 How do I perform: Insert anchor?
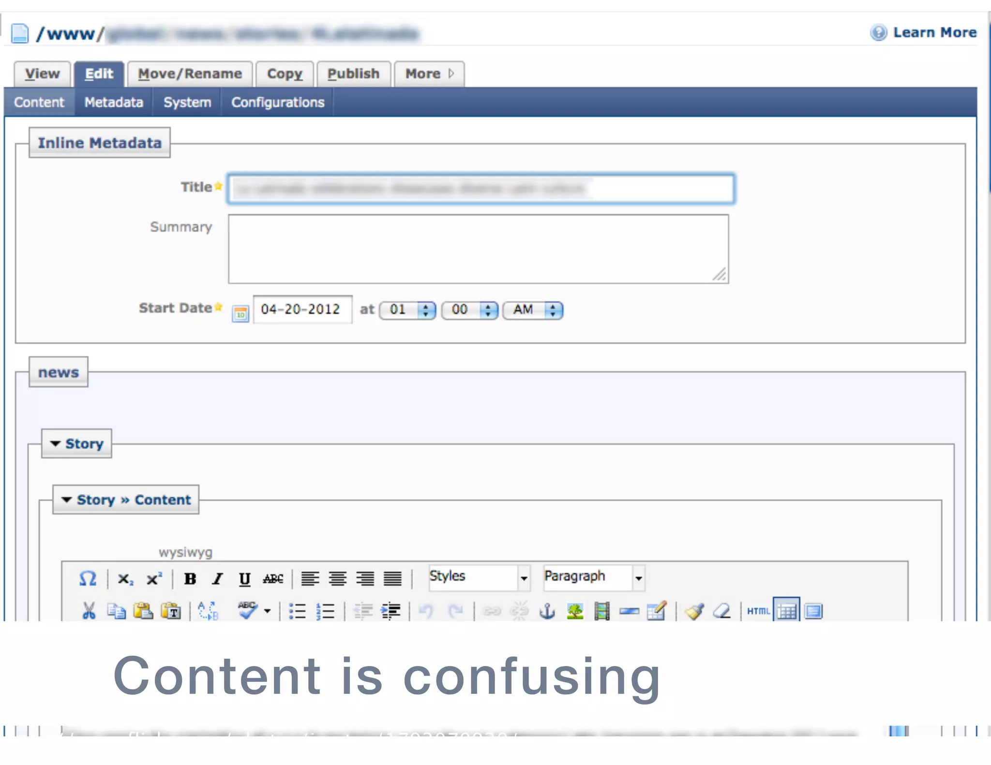[547, 611]
